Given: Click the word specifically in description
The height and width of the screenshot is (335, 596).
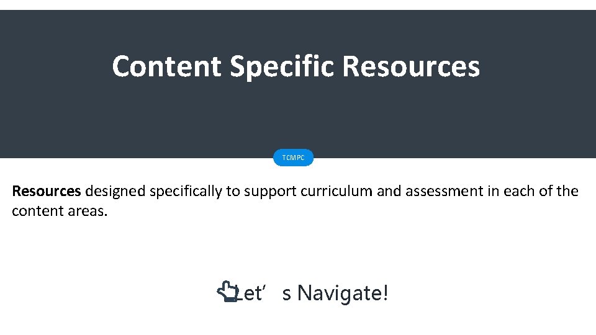Looking at the screenshot, I should tap(186, 191).
